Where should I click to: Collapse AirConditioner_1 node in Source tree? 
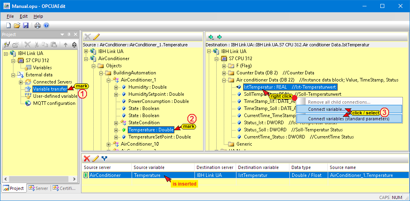[x=108, y=80]
